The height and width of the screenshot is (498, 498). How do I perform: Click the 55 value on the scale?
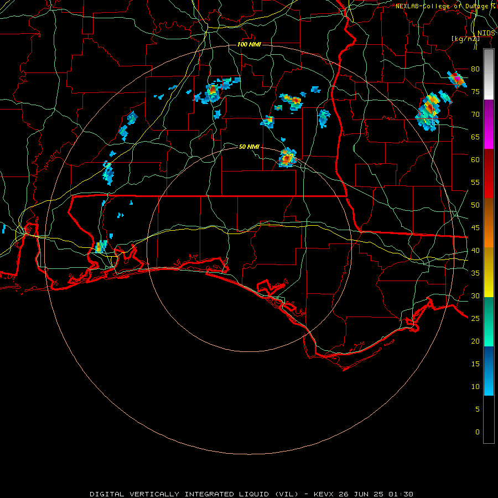tap(475, 182)
